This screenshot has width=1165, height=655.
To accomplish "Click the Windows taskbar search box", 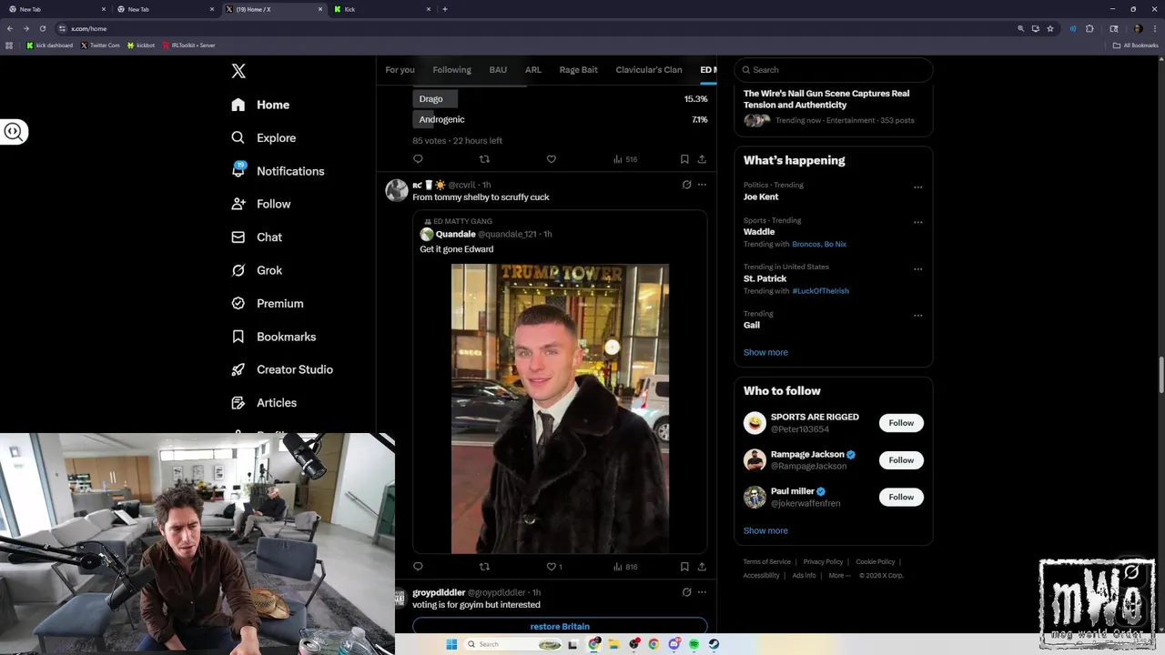I will tap(512, 644).
